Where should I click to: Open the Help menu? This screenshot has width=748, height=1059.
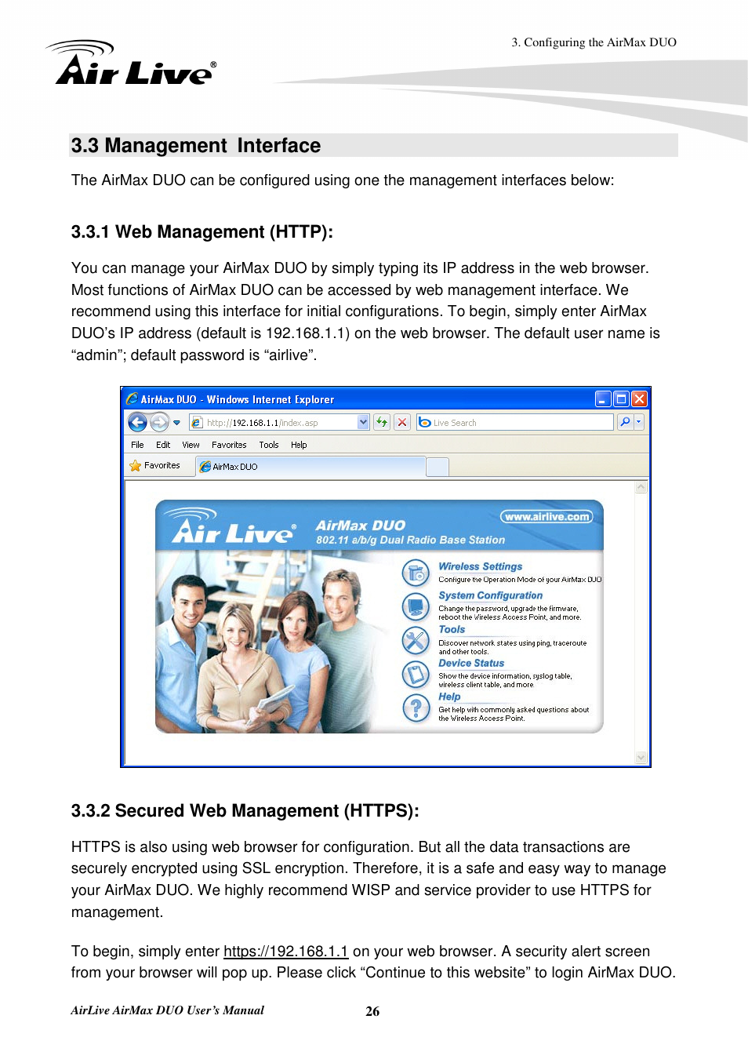299,445
